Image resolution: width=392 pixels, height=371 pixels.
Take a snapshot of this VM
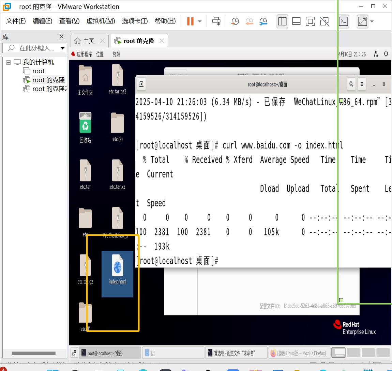pyautogui.click(x=235, y=21)
